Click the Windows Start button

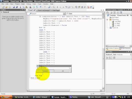[x=6, y=97]
